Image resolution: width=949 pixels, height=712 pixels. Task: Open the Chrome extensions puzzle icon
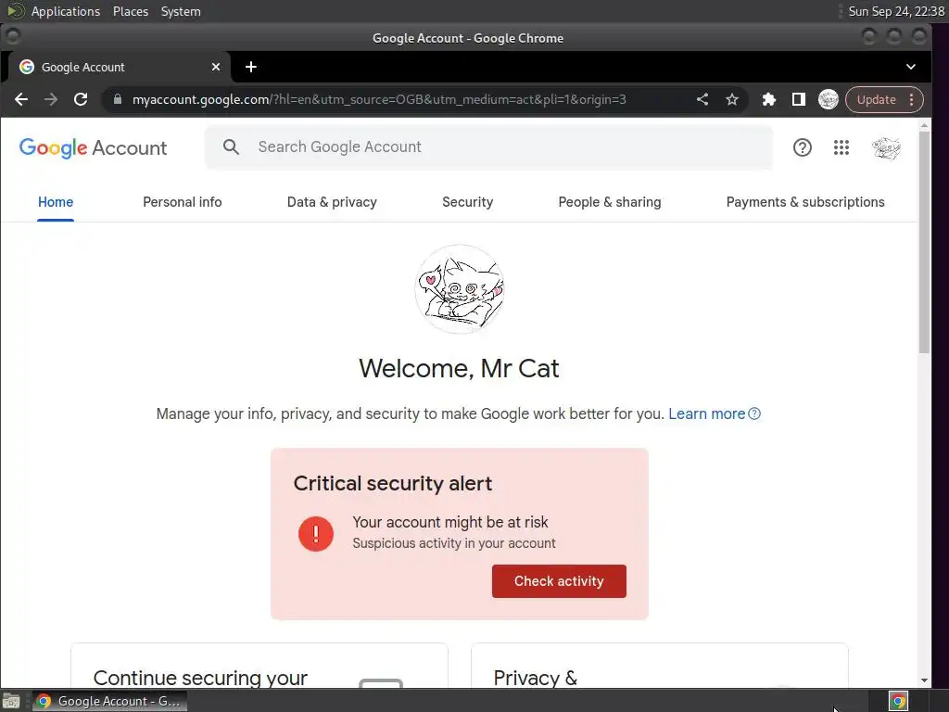[768, 99]
